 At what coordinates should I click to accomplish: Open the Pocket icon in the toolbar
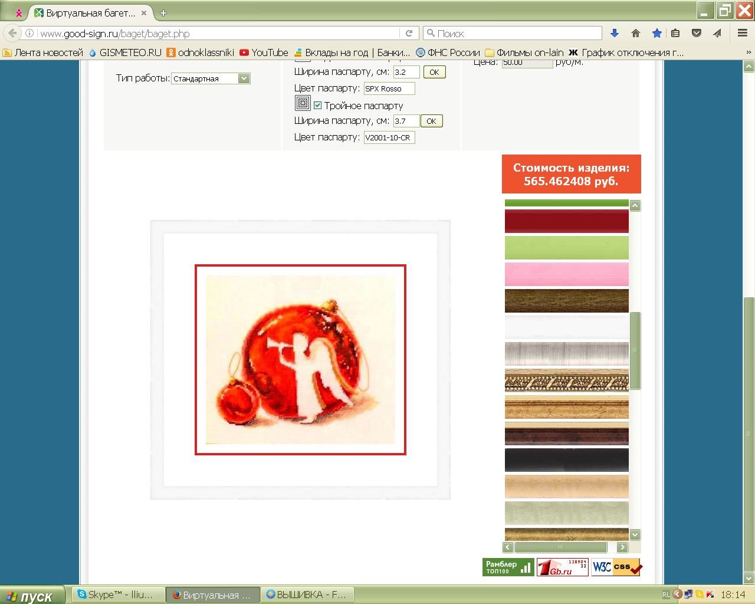point(697,34)
